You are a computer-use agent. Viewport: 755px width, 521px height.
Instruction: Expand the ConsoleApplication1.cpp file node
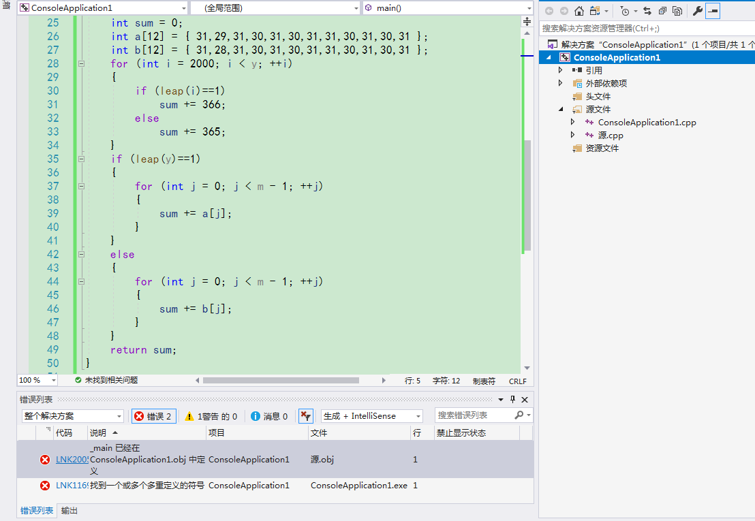tap(572, 122)
